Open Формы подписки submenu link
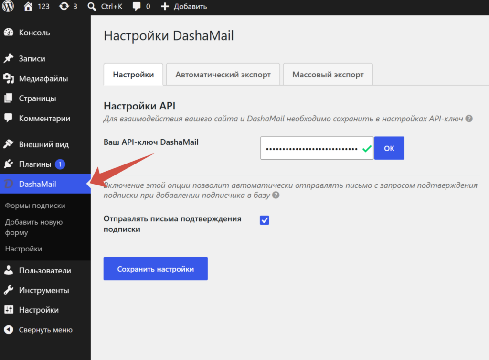 tap(35, 206)
